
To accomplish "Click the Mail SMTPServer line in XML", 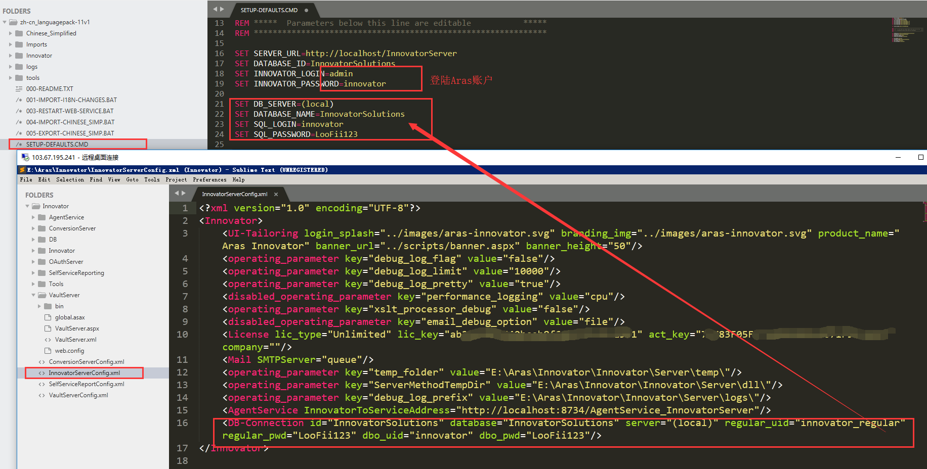I will [298, 360].
